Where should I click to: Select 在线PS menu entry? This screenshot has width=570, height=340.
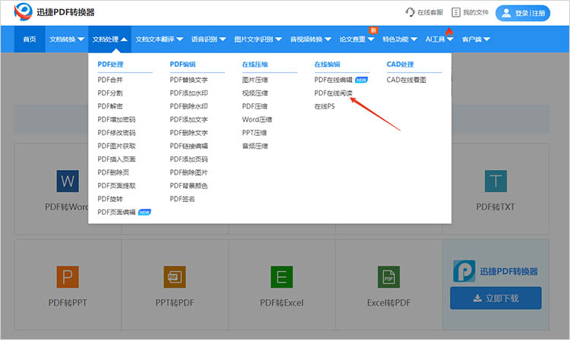pos(325,106)
